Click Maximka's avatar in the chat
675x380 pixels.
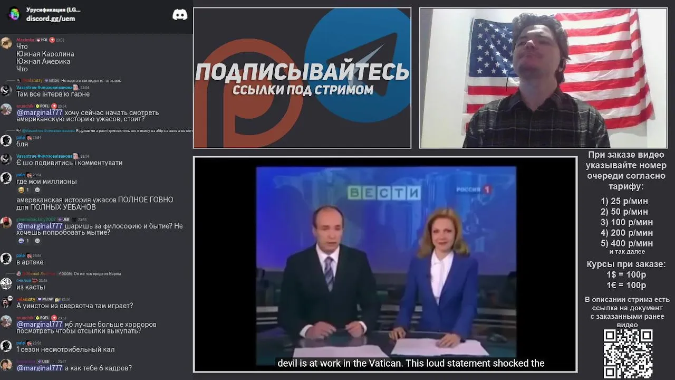coord(6,43)
